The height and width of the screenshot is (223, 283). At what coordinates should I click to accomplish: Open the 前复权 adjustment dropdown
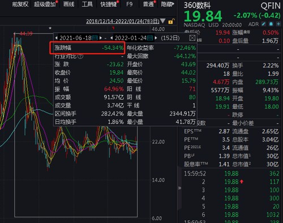click(x=20, y=4)
